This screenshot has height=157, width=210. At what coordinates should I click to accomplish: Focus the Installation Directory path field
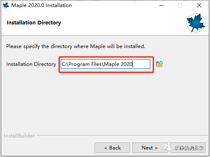(x=105, y=64)
